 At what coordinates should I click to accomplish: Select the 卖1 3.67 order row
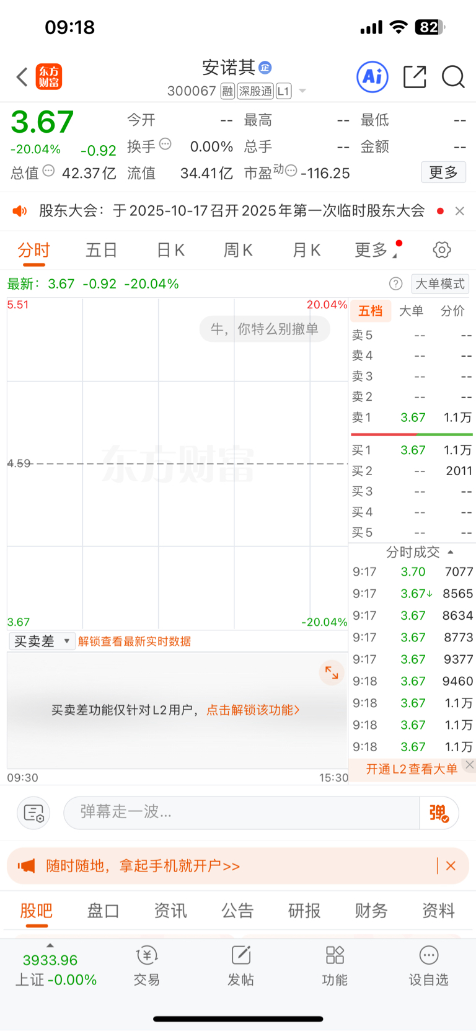pyautogui.click(x=412, y=417)
